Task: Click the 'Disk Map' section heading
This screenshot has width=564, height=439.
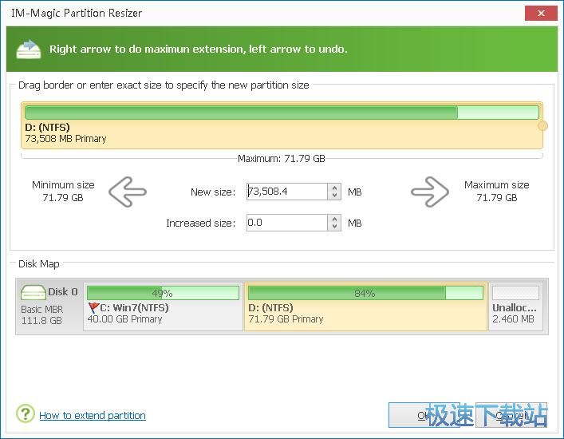Action: click(39, 263)
